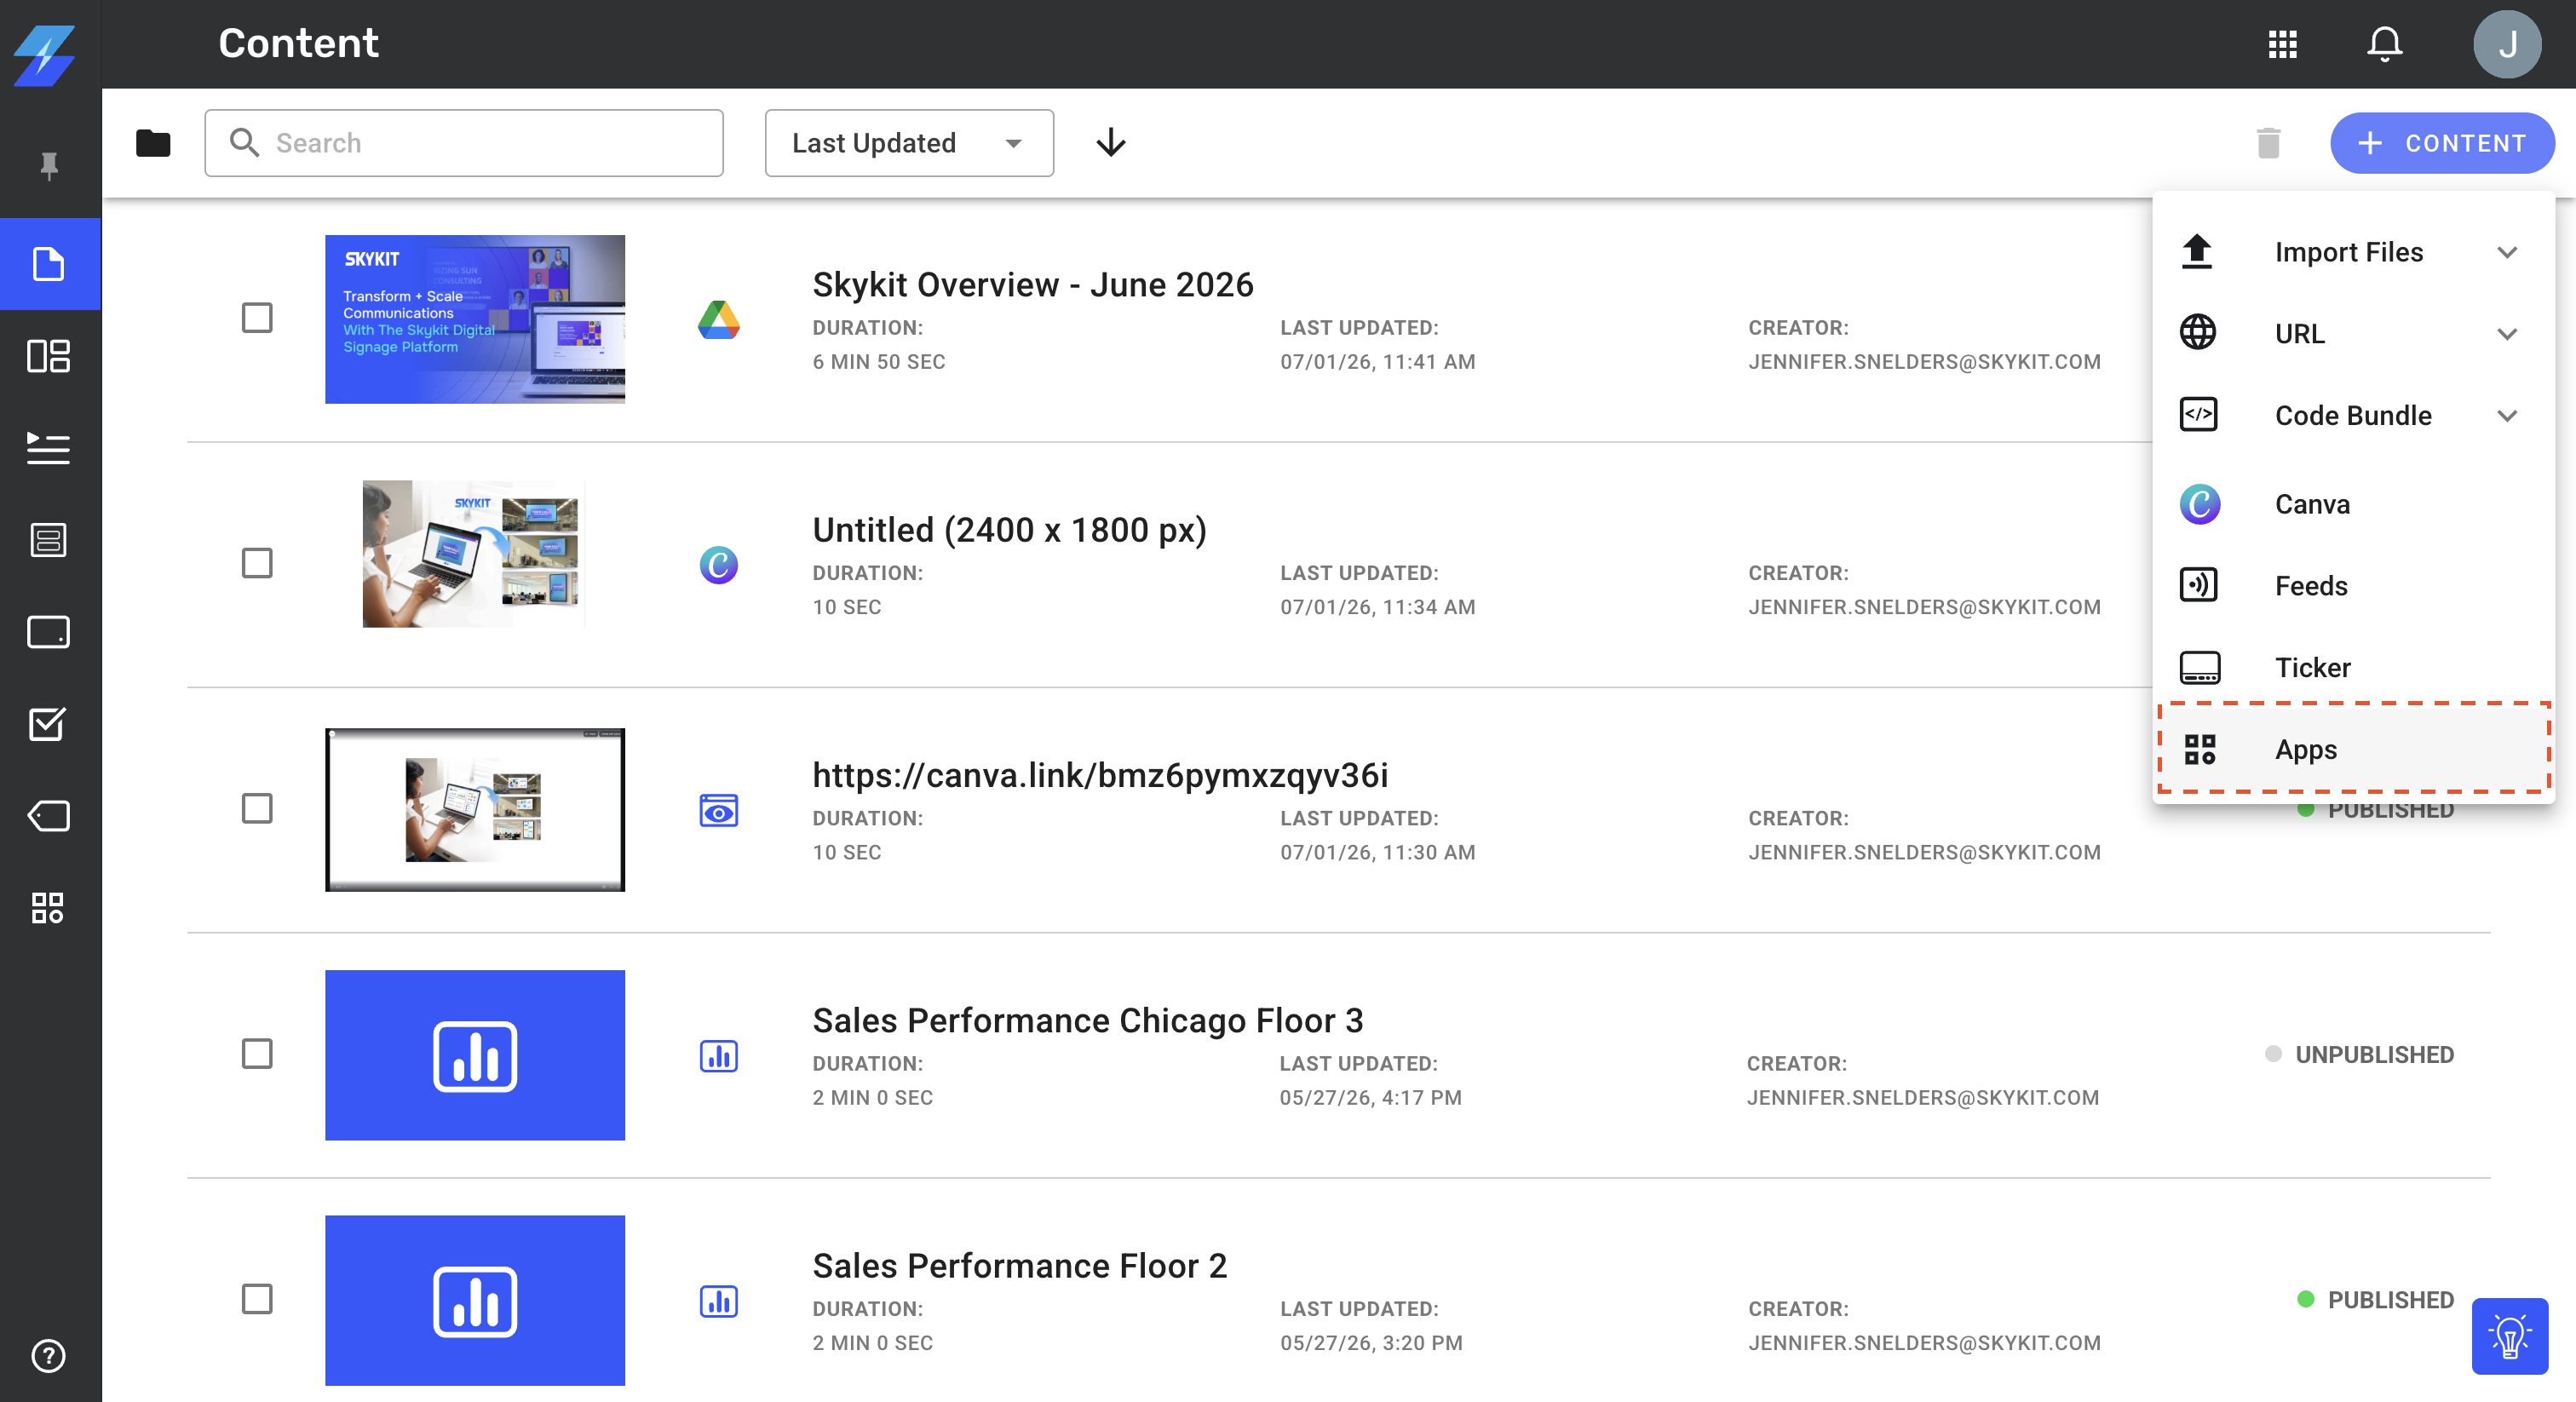Select Canva in the content menu
Image resolution: width=2576 pixels, height=1402 pixels.
(x=2353, y=504)
